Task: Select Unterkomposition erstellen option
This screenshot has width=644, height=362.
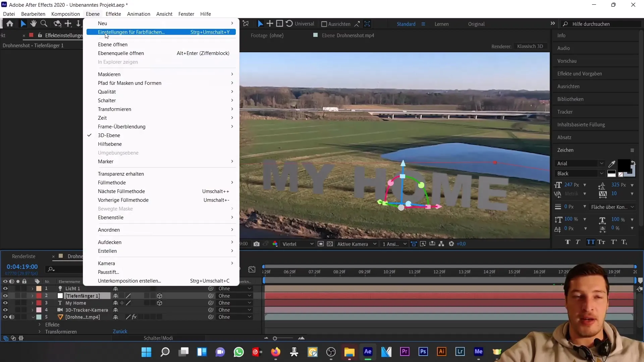Action: (129, 281)
